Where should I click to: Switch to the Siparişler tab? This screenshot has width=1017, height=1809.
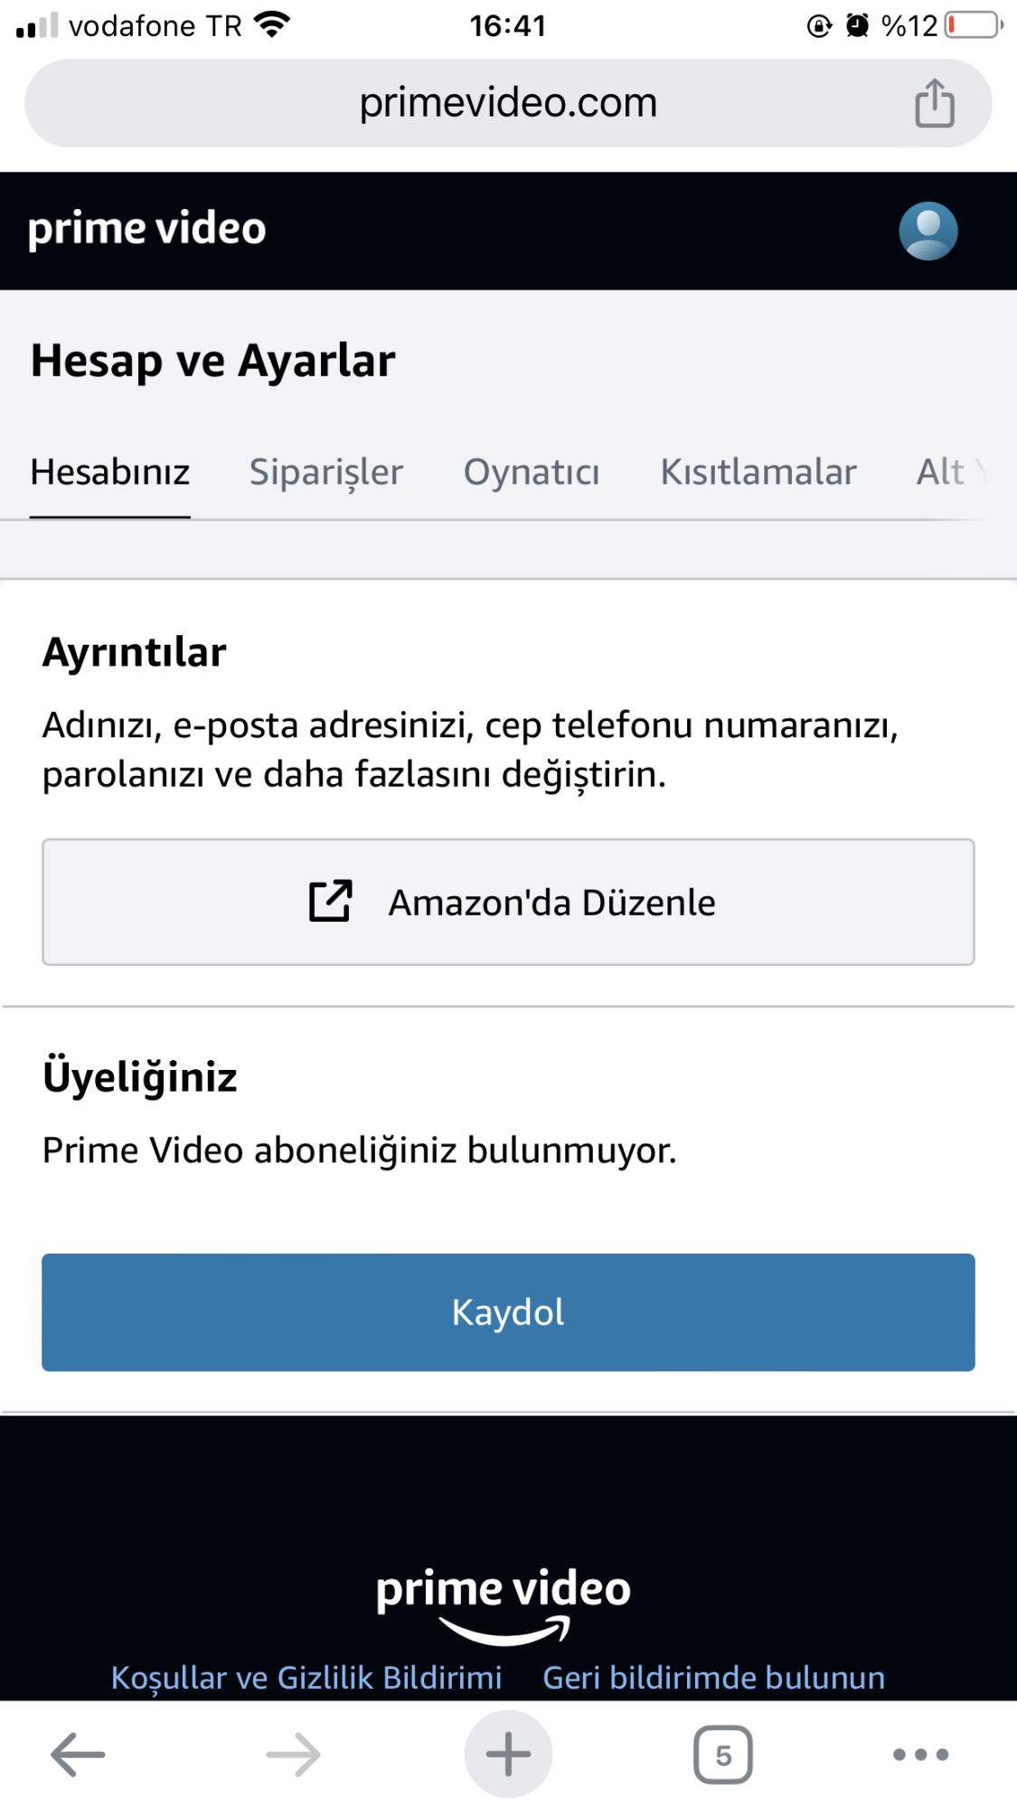coord(325,472)
